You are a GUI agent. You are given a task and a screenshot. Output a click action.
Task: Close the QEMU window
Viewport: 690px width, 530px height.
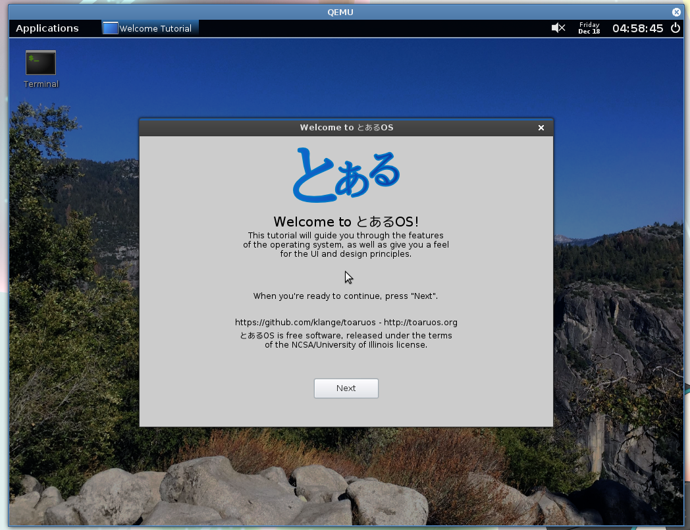pos(676,13)
